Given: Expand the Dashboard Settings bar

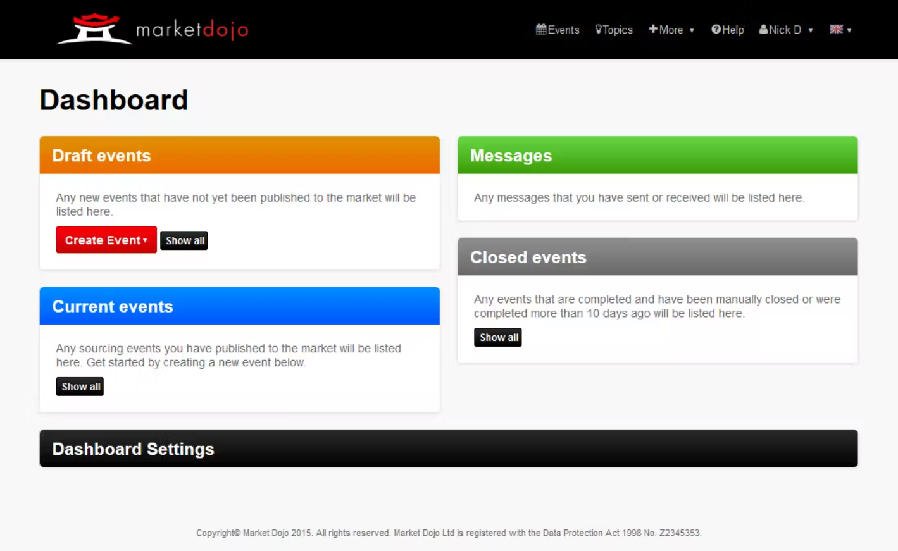Looking at the screenshot, I should coord(449,449).
